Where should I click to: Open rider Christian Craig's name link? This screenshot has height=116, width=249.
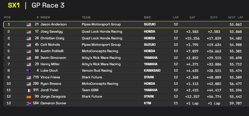[52, 38]
